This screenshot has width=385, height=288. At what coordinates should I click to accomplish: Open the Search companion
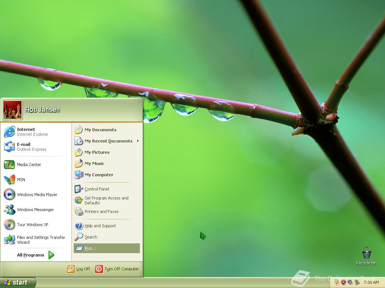(x=107, y=237)
